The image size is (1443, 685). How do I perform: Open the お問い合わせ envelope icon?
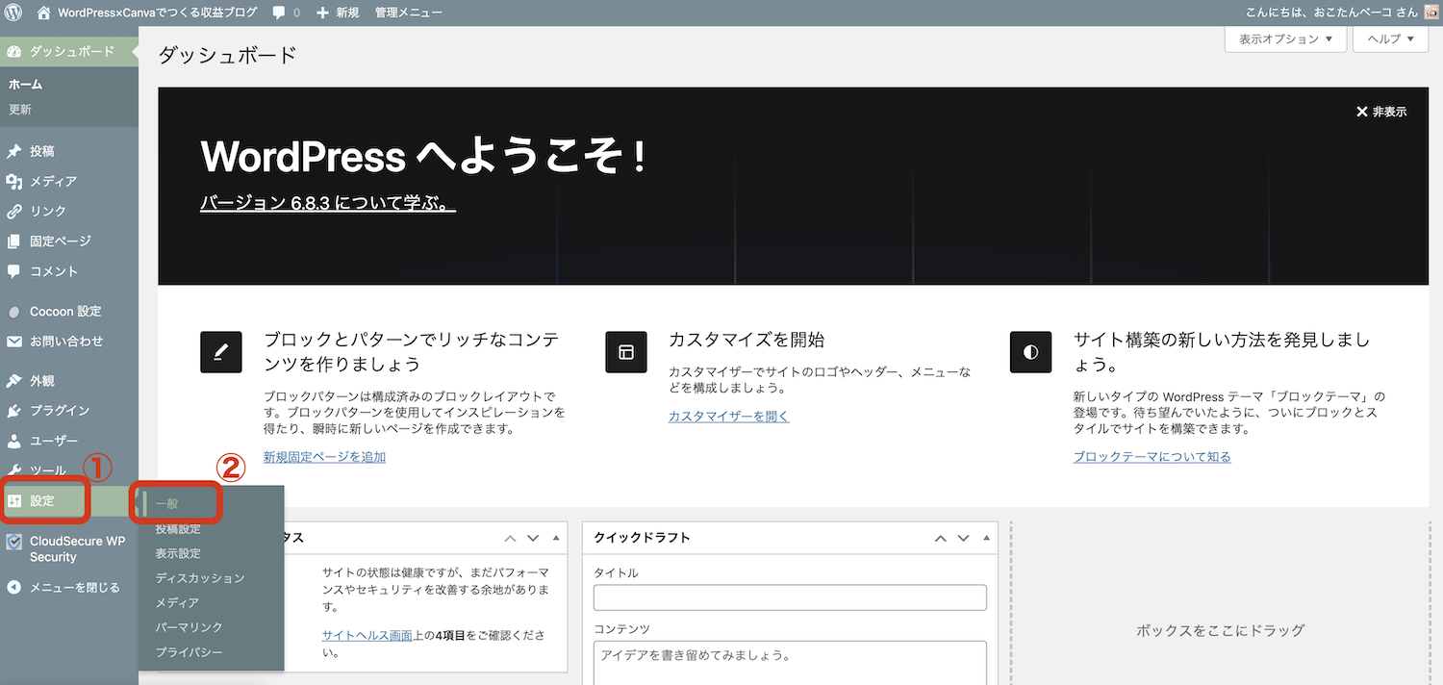click(x=15, y=341)
